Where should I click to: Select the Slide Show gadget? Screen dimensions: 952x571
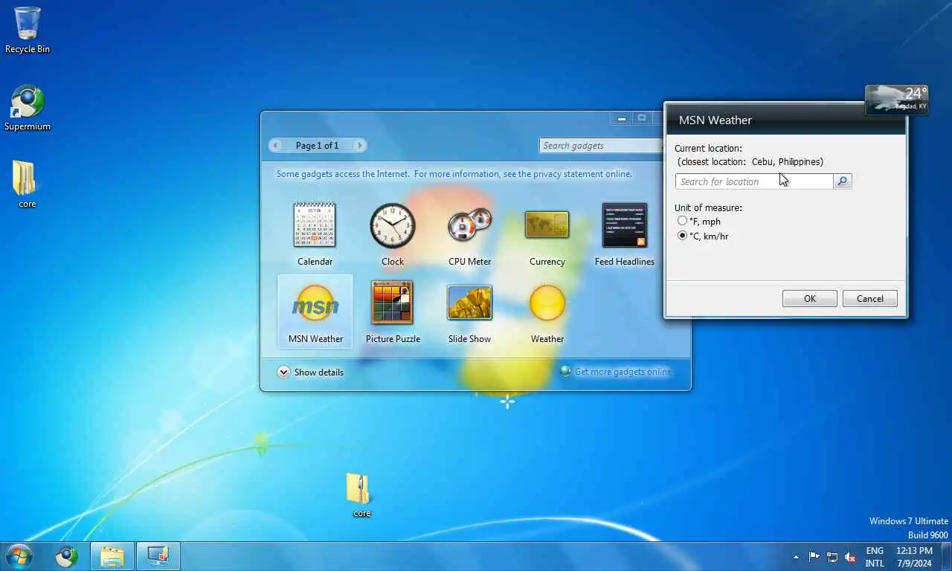pos(469,312)
